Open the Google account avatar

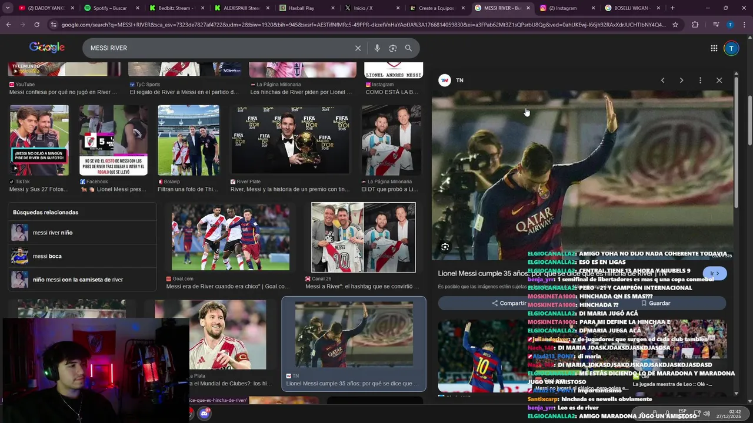pyautogui.click(x=731, y=48)
